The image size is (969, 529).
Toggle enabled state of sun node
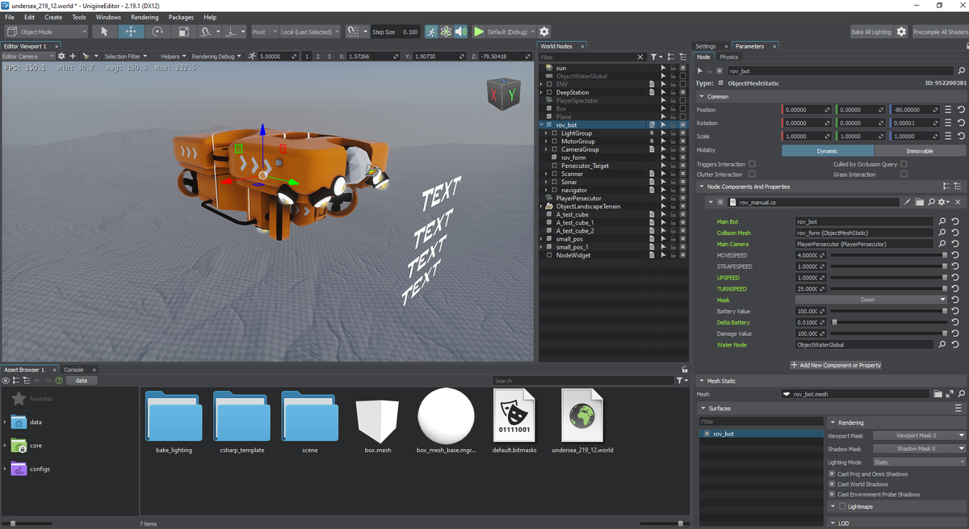682,68
